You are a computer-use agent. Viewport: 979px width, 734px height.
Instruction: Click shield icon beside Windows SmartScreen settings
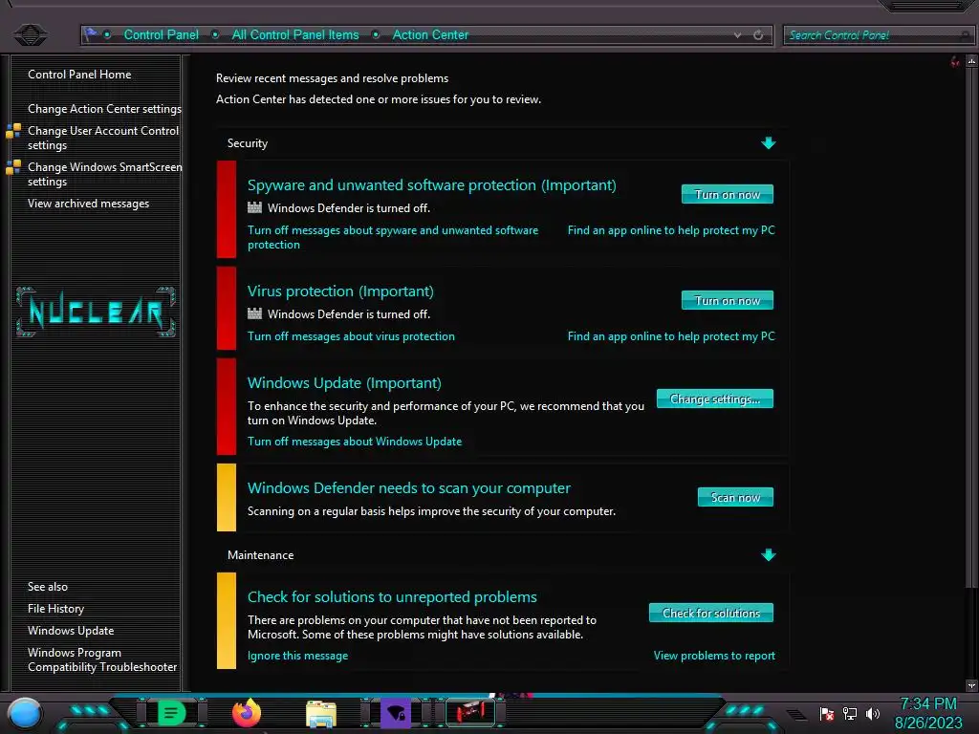click(13, 166)
